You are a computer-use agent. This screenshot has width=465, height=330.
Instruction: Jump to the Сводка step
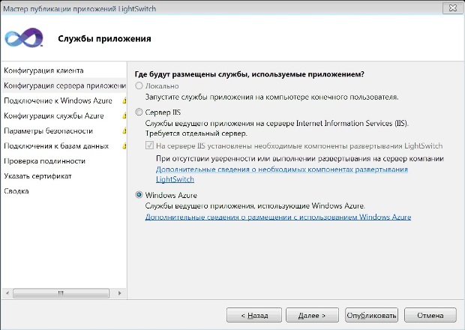coord(16,191)
